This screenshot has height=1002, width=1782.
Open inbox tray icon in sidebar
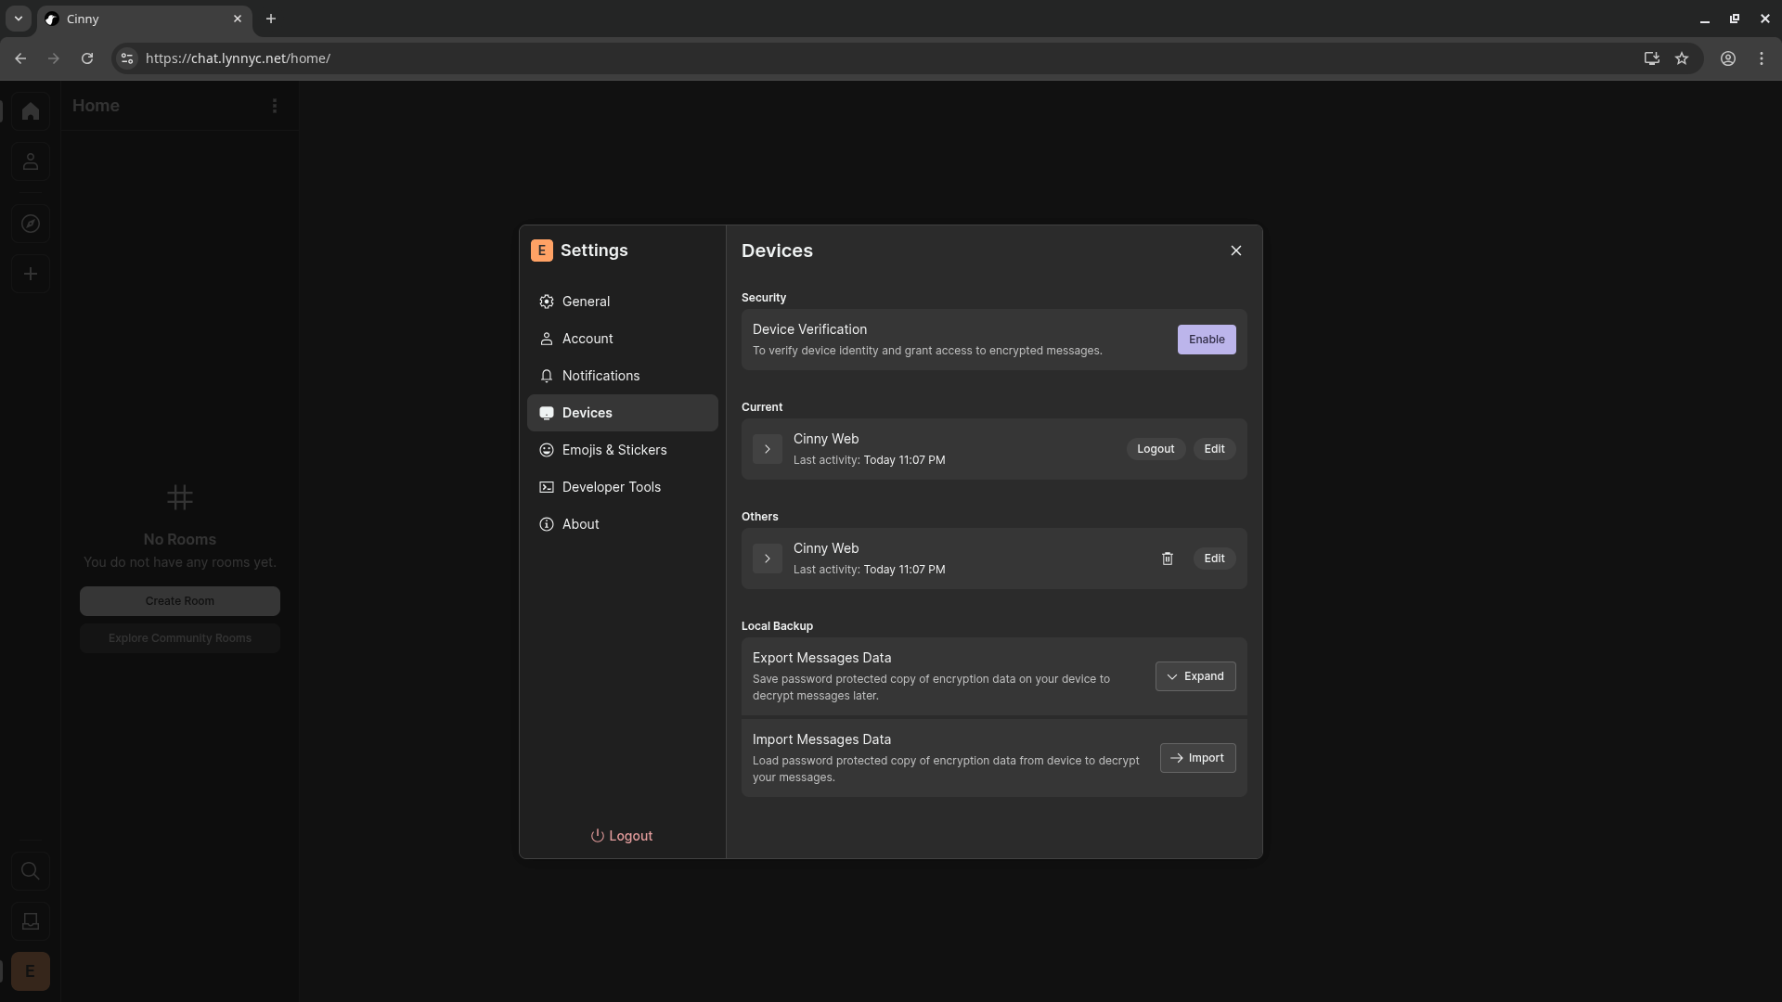click(x=31, y=921)
